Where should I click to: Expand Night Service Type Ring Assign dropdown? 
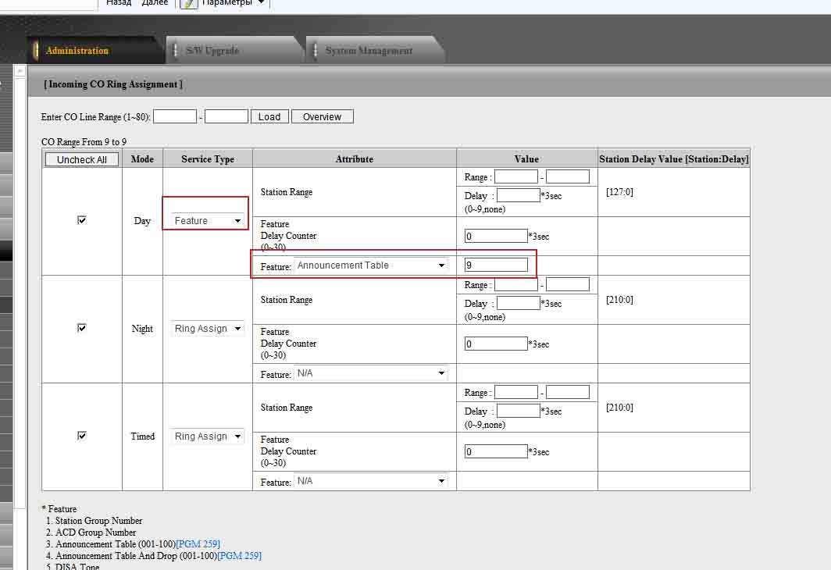pos(208,329)
